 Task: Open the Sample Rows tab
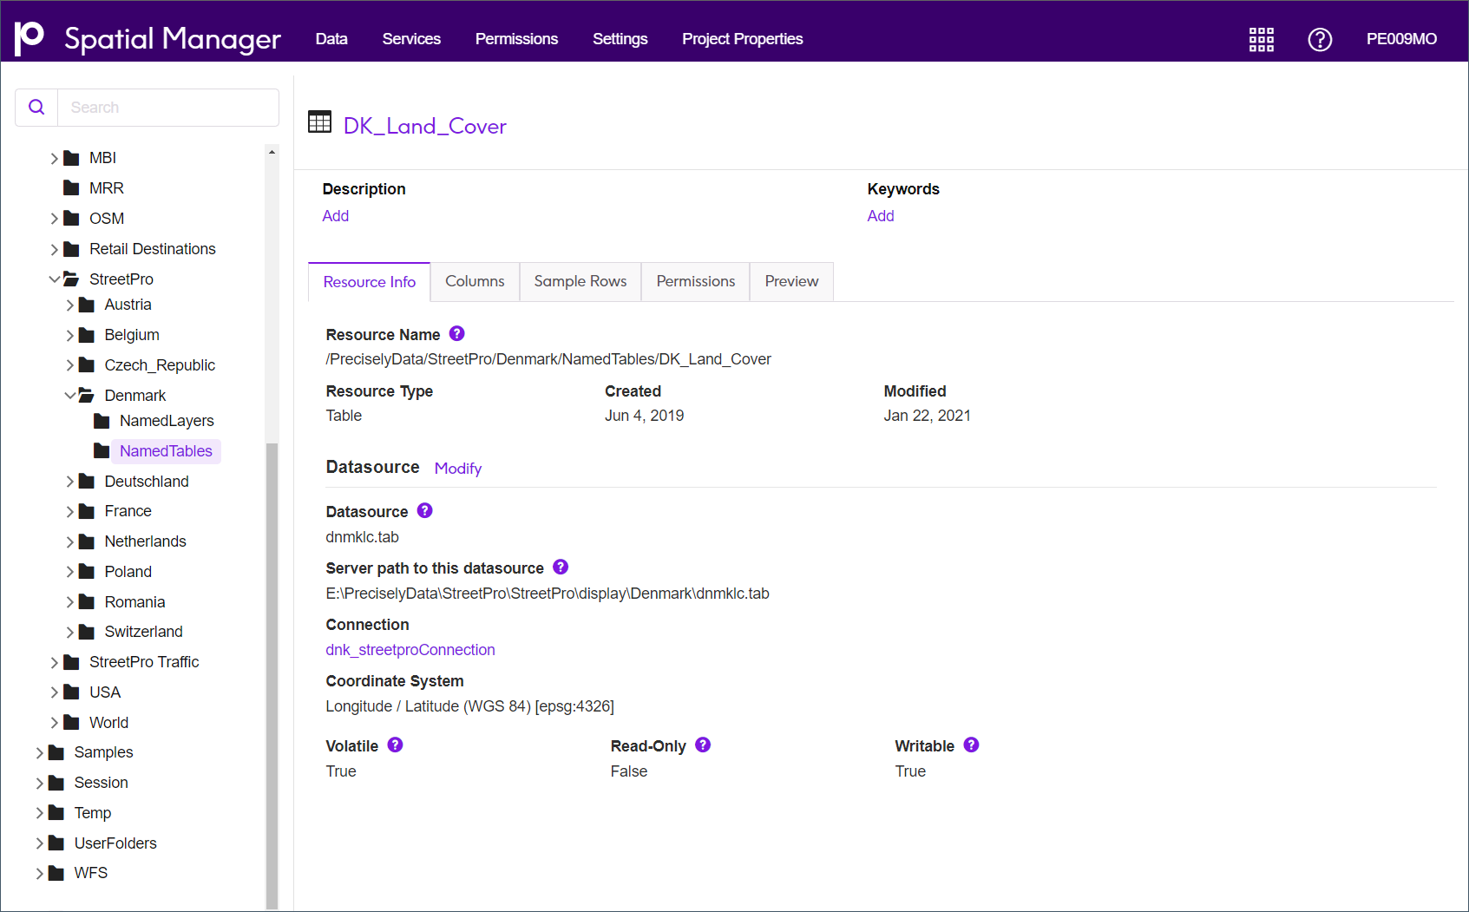point(580,281)
